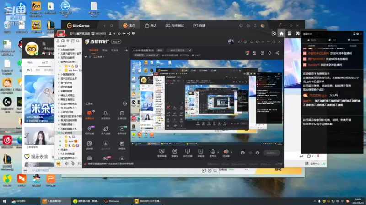Open the 多人连麦 tool
The width and height of the screenshot is (366, 205).
click(x=106, y=130)
